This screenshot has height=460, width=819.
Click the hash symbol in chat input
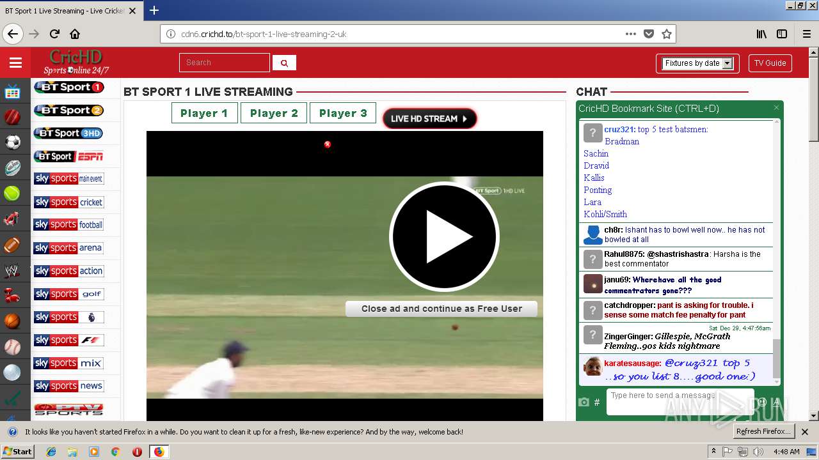click(x=597, y=402)
